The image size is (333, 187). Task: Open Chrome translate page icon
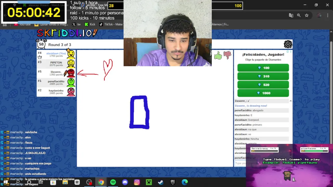coord(291,16)
